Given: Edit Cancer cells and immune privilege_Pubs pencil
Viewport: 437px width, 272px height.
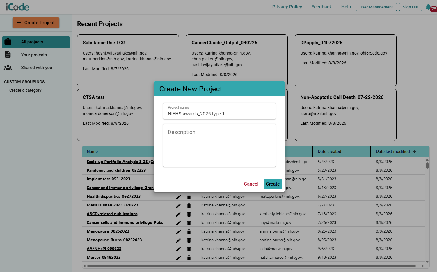Looking at the screenshot, I should point(178,223).
